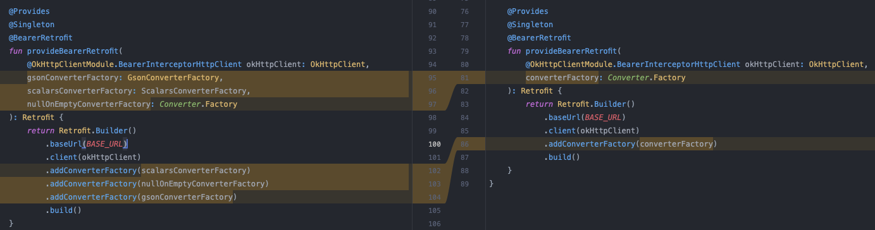This screenshot has width=875, height=230.
Task: Click 'converterFactory: Converter.Factory' in right pane
Action: point(605,78)
